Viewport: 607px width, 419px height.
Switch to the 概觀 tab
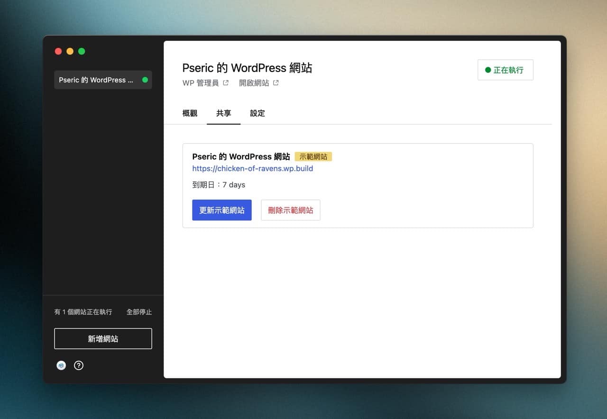click(190, 113)
